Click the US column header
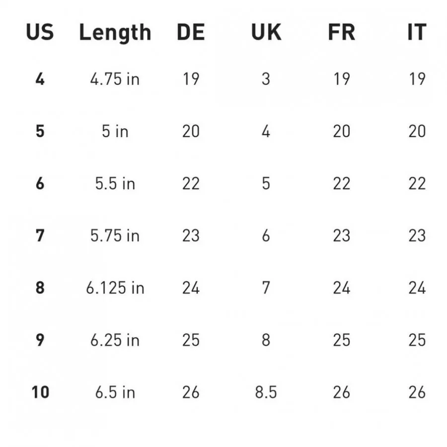 [40, 33]
